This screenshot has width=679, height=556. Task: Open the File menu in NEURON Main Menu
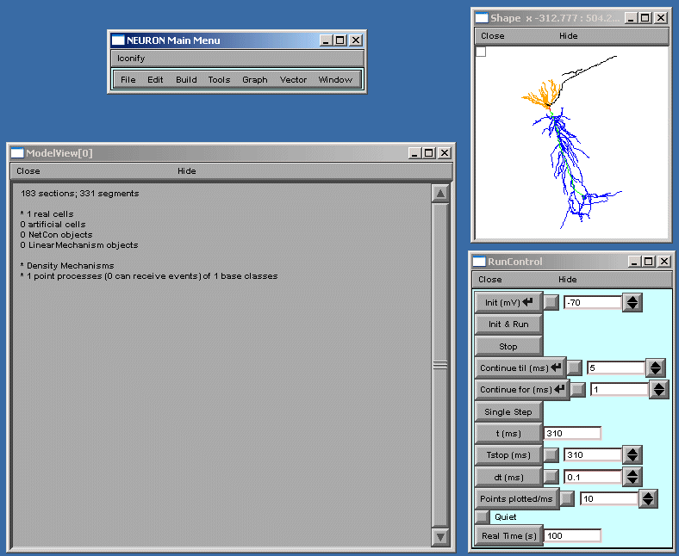[x=128, y=80]
